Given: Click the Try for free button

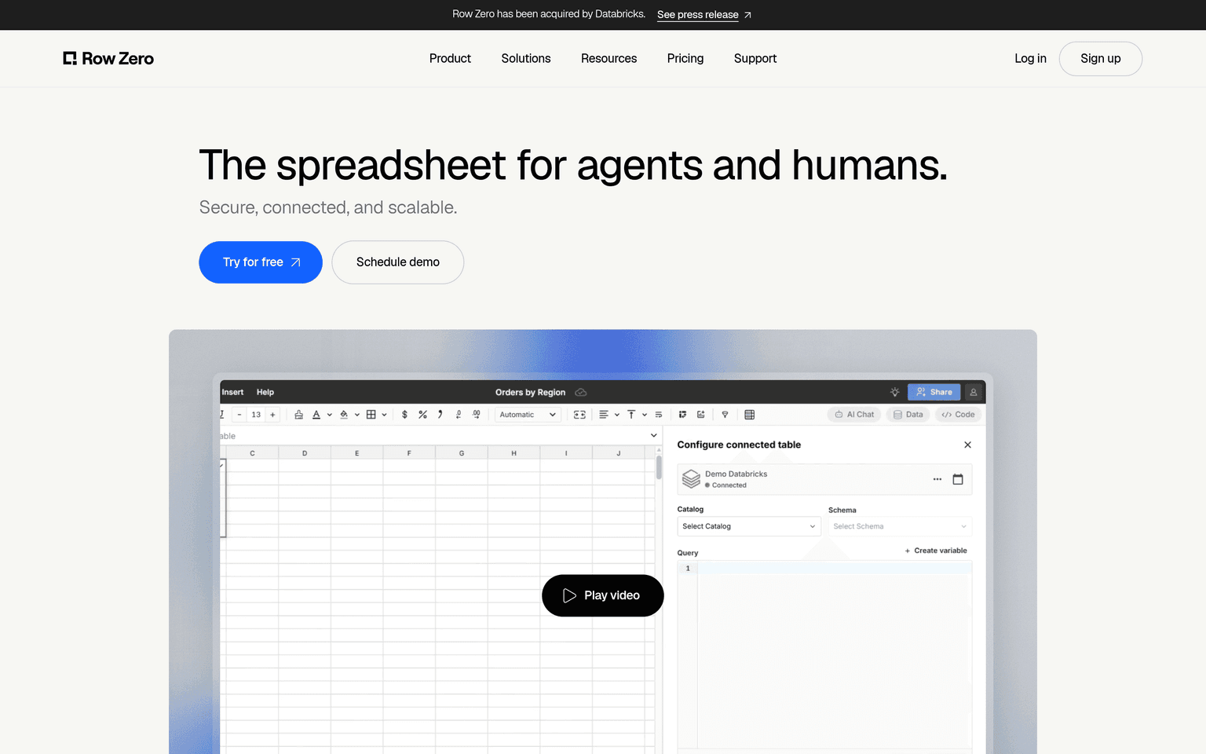Looking at the screenshot, I should [261, 262].
